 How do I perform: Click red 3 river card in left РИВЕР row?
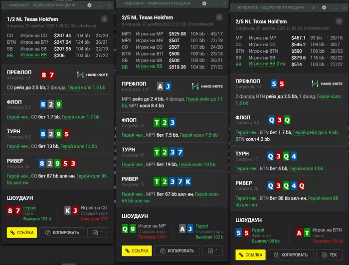tap(73, 164)
